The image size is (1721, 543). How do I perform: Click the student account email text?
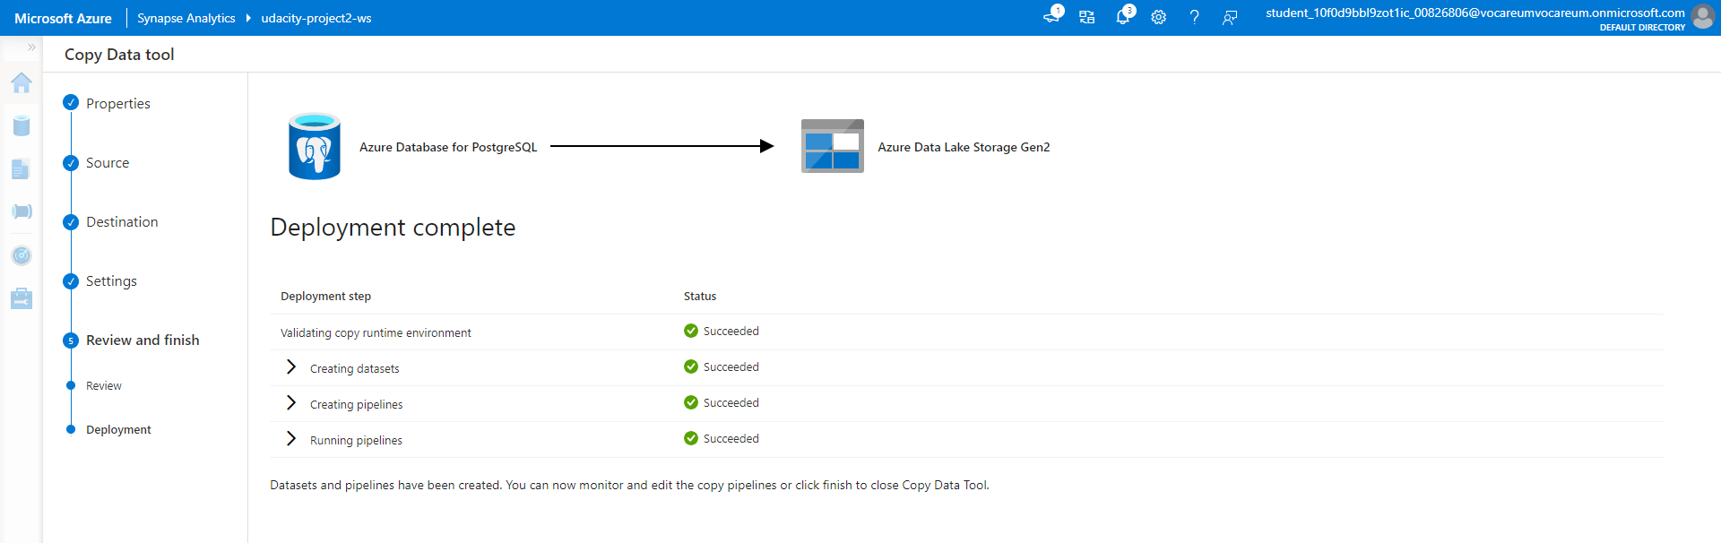[1475, 13]
